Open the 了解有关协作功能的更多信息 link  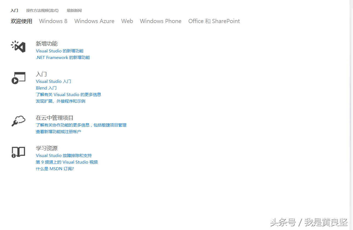coord(81,125)
